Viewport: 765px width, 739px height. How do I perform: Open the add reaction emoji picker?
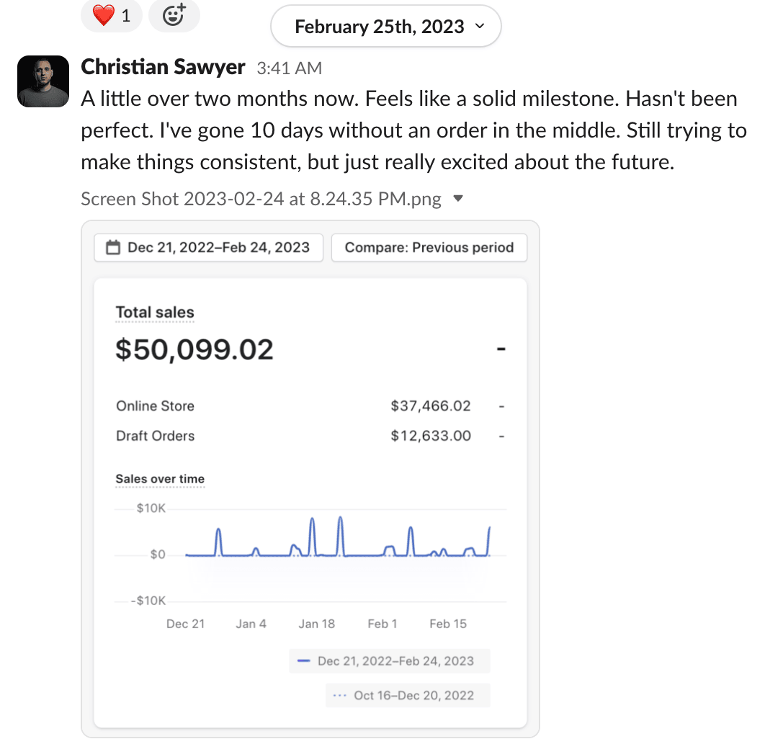click(174, 16)
